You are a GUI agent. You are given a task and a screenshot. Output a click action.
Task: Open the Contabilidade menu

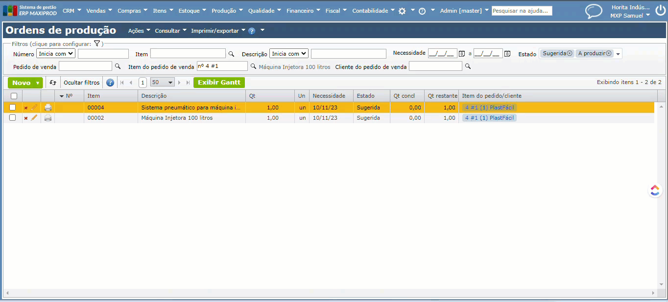tap(373, 11)
